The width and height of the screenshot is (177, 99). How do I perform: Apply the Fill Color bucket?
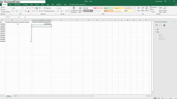[x=25, y=11]
